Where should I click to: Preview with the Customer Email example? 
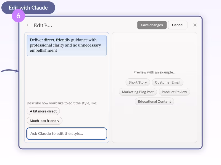tap(168, 82)
